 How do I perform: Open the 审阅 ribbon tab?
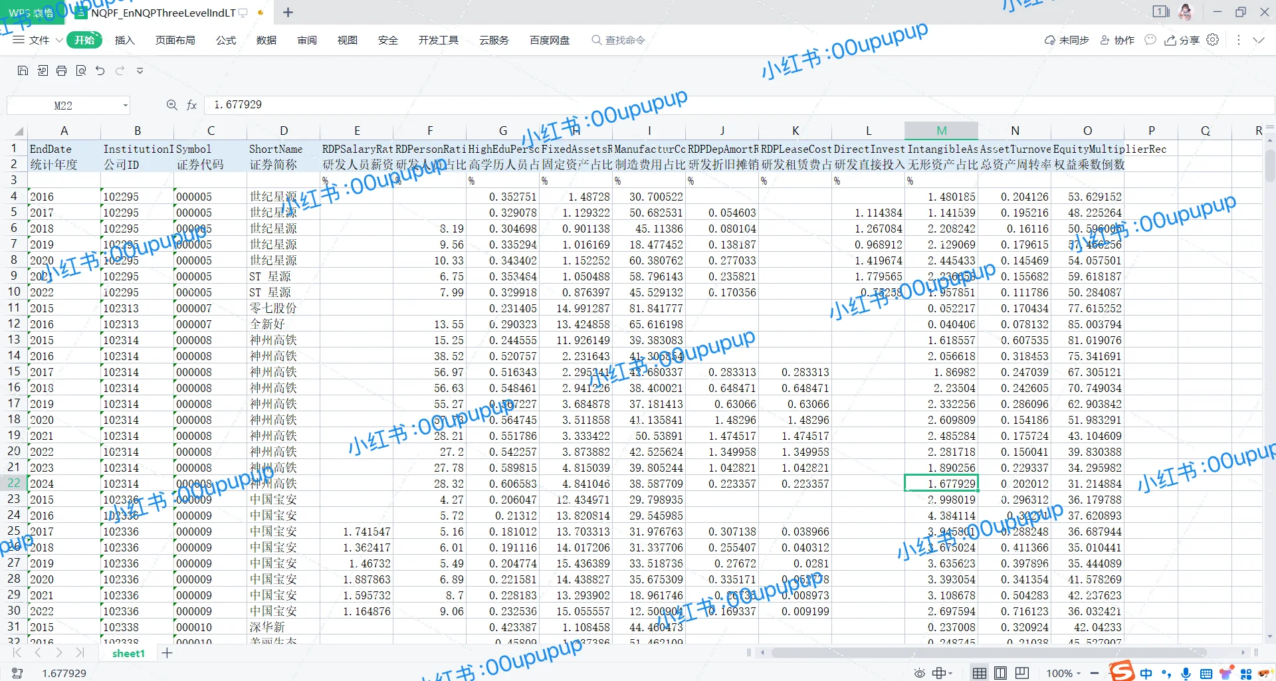(x=307, y=40)
